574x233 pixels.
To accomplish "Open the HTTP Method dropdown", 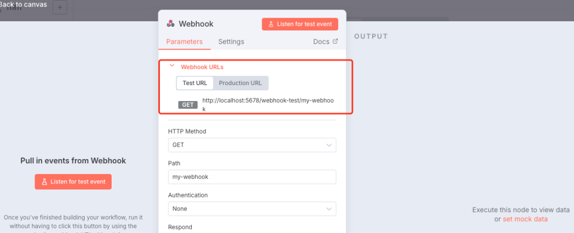I will [x=252, y=145].
